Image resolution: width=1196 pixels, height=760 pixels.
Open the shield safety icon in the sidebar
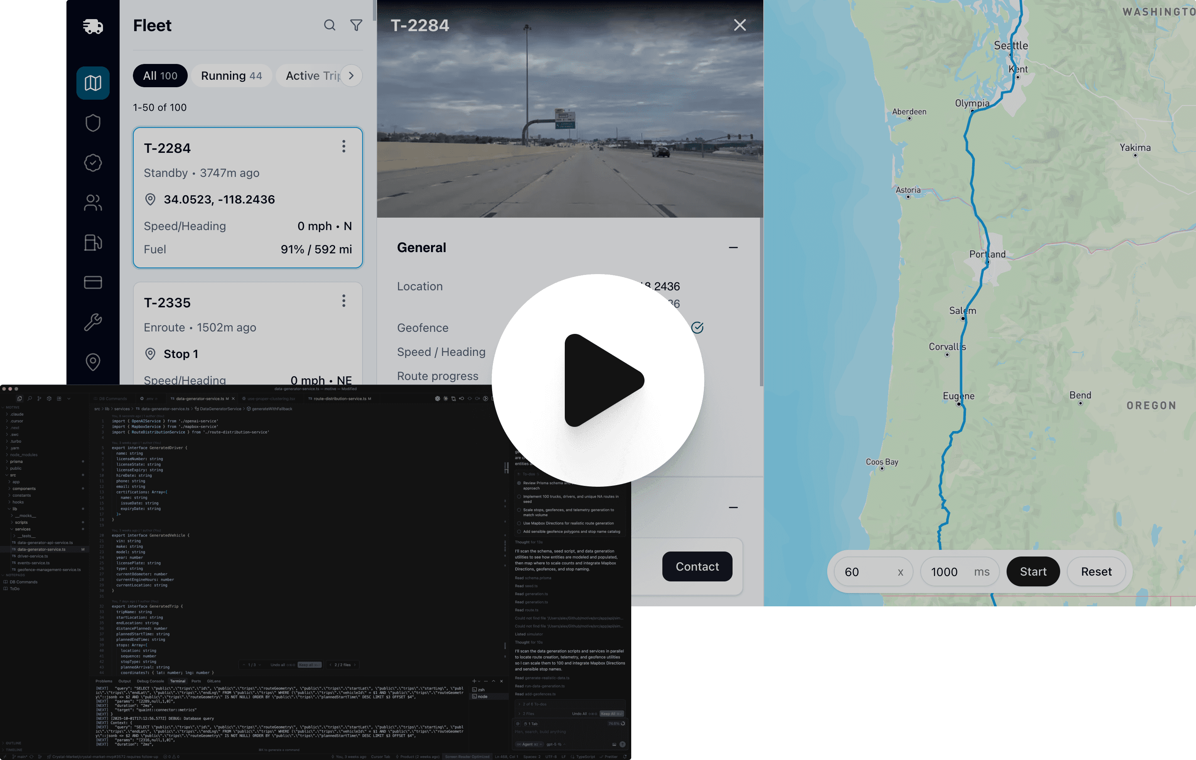[93, 123]
